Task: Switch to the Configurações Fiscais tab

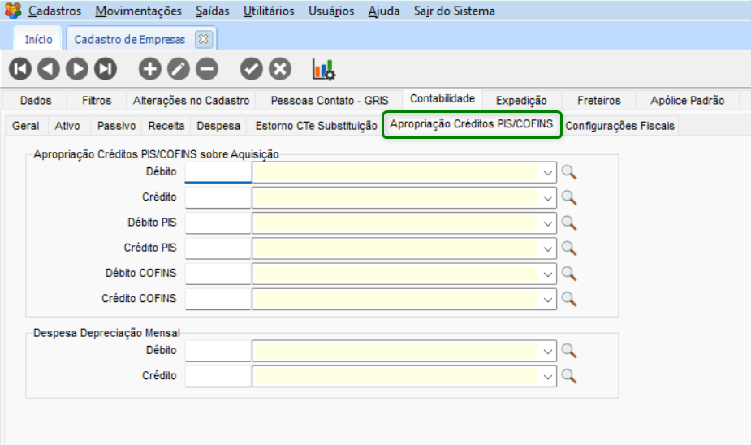Action: tap(619, 126)
